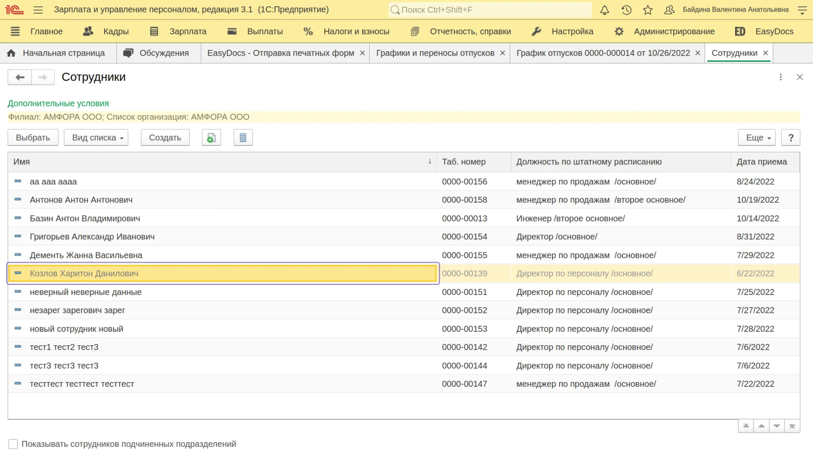The width and height of the screenshot is (813, 457).
Task: Click the blue list report icon button
Action: pos(243,138)
